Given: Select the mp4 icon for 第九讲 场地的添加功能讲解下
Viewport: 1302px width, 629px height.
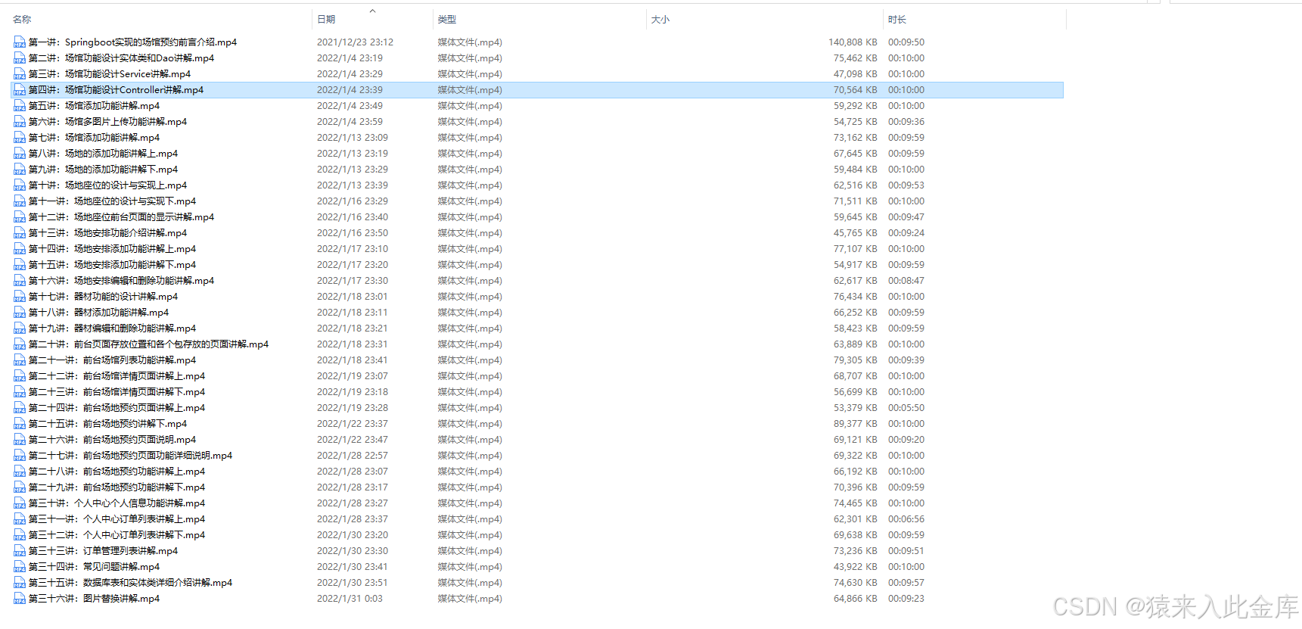Looking at the screenshot, I should pos(20,170).
